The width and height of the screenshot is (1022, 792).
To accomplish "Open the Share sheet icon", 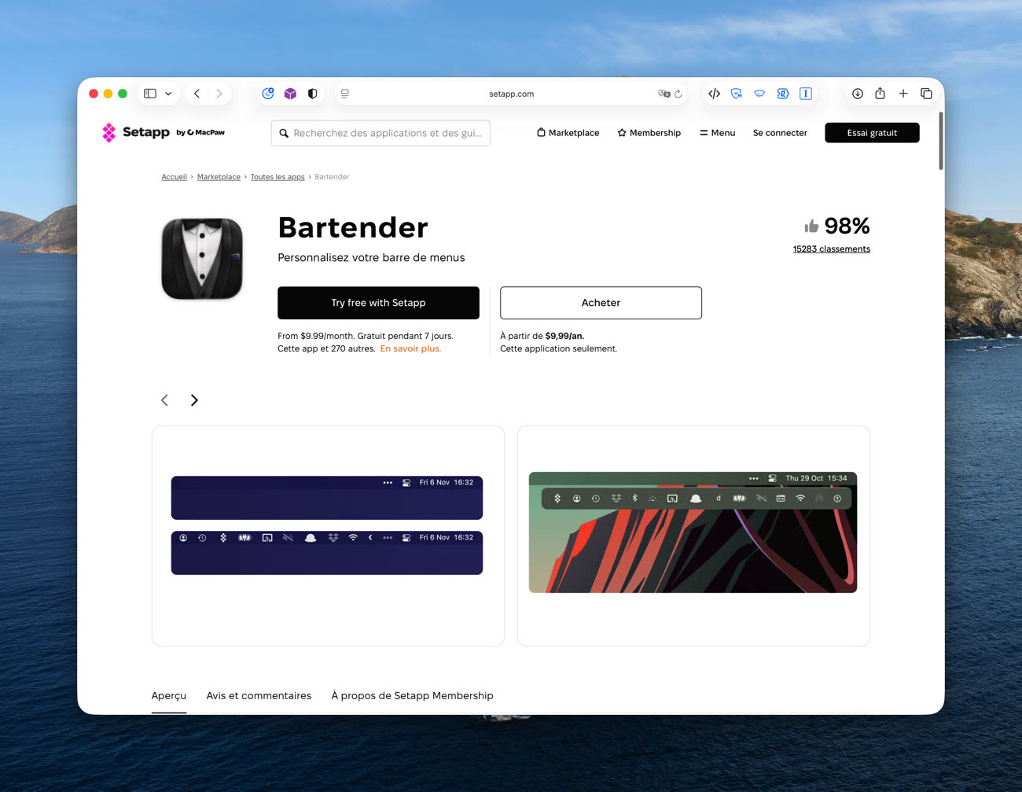I will pos(880,94).
